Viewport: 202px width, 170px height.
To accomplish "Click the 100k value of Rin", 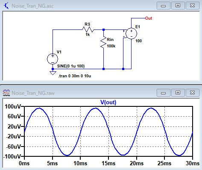I will coord(111,46).
